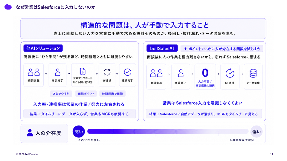Click the heading 構造的な問題は、人が手動で入力すること
Image resolution: width=287 pixels, height=161 pixels.
pos(145,25)
